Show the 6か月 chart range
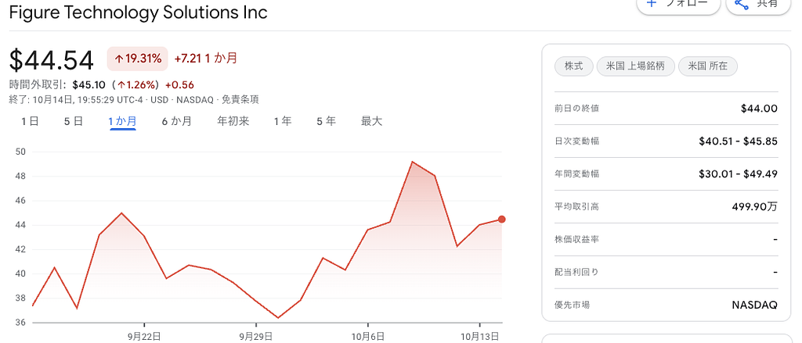This screenshot has width=802, height=343. click(176, 121)
